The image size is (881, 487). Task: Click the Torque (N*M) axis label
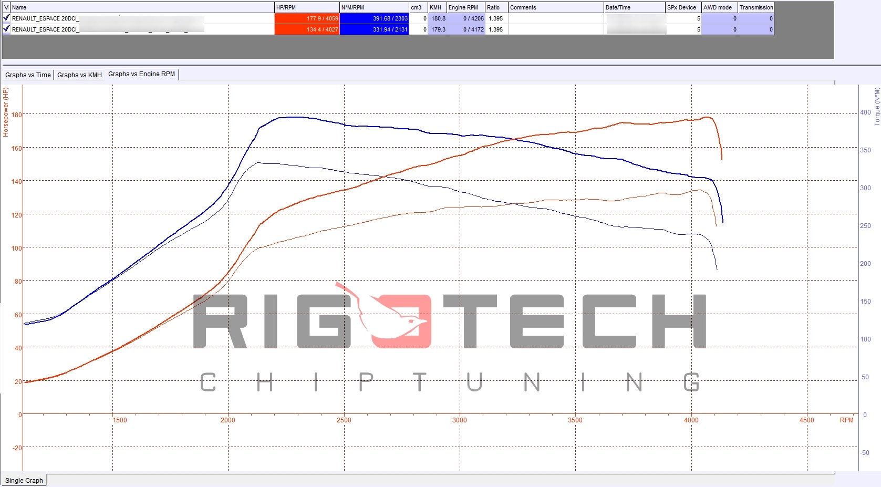coord(877,107)
